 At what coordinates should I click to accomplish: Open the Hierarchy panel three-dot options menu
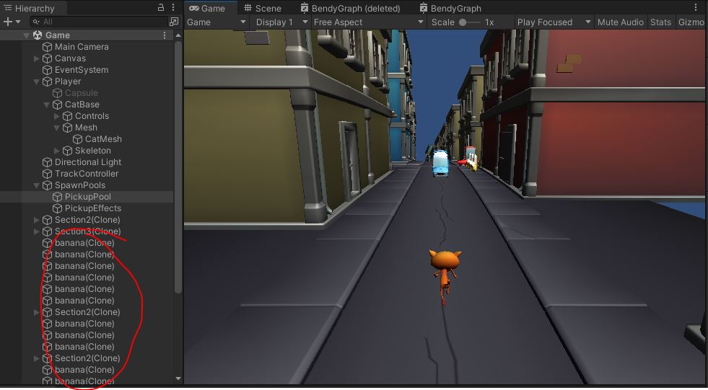click(x=174, y=8)
